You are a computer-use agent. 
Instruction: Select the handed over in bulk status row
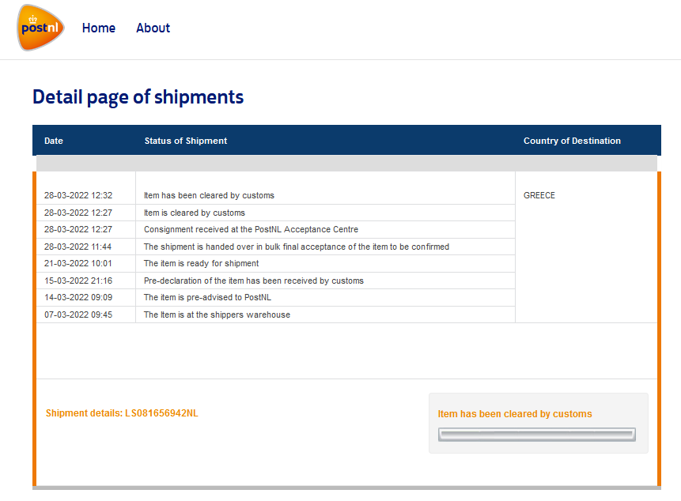click(x=276, y=247)
